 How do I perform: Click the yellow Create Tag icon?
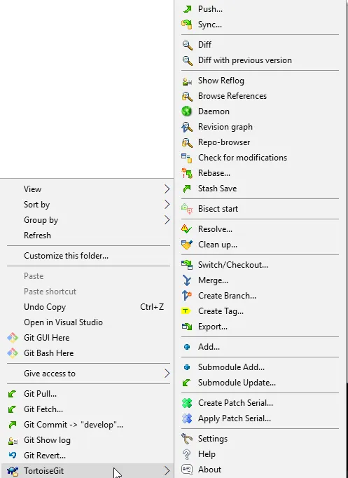pos(186,311)
